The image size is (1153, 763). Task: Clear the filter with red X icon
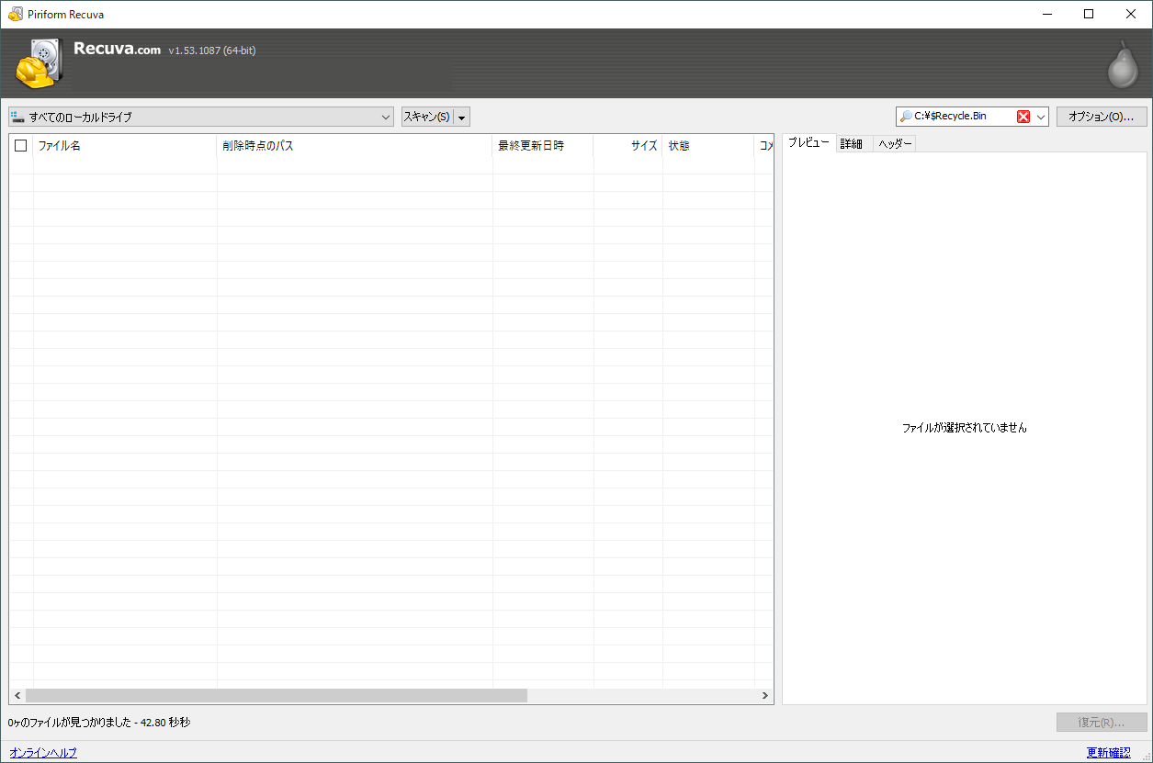pyautogui.click(x=1023, y=117)
